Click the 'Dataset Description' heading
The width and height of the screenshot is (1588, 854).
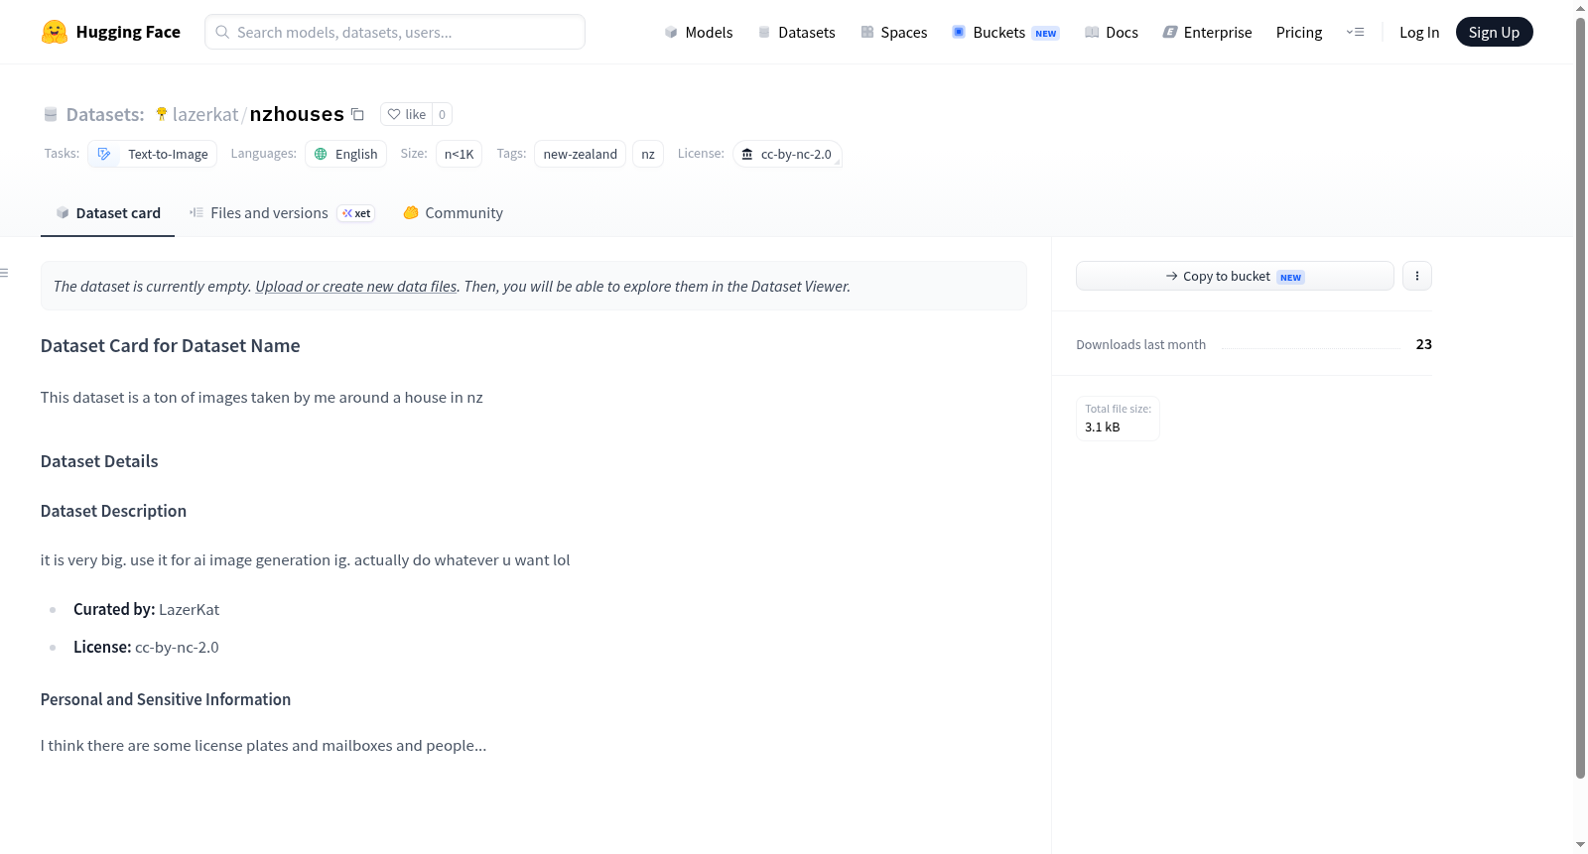tap(113, 511)
